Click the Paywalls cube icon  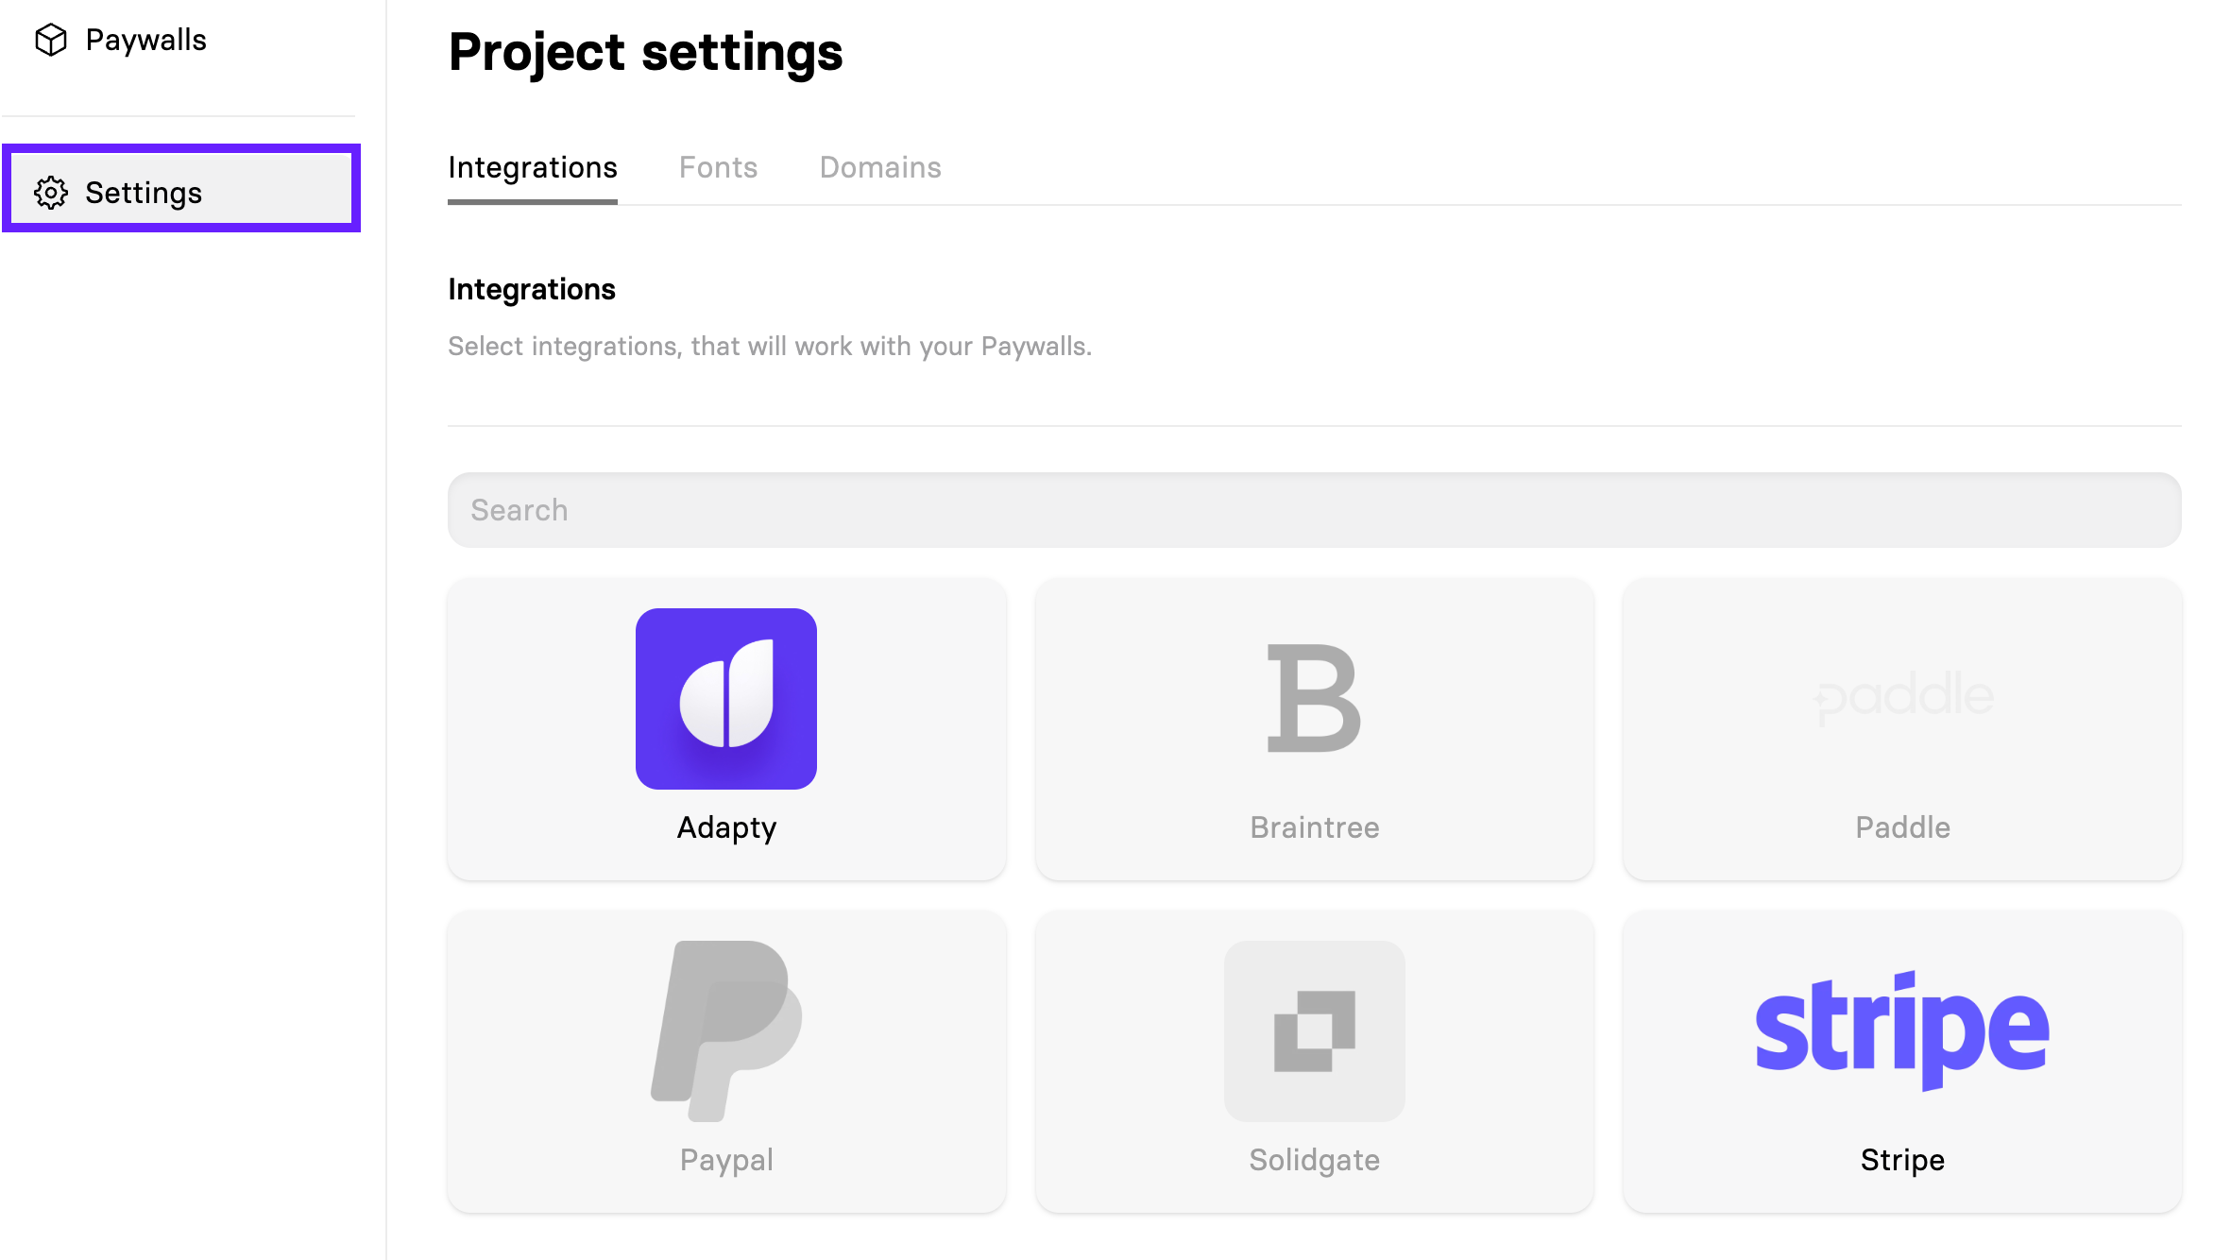point(51,40)
